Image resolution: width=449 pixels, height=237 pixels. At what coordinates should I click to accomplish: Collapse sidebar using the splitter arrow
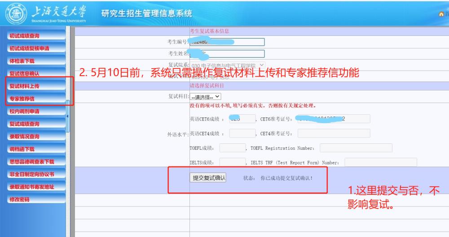[x=68, y=116]
